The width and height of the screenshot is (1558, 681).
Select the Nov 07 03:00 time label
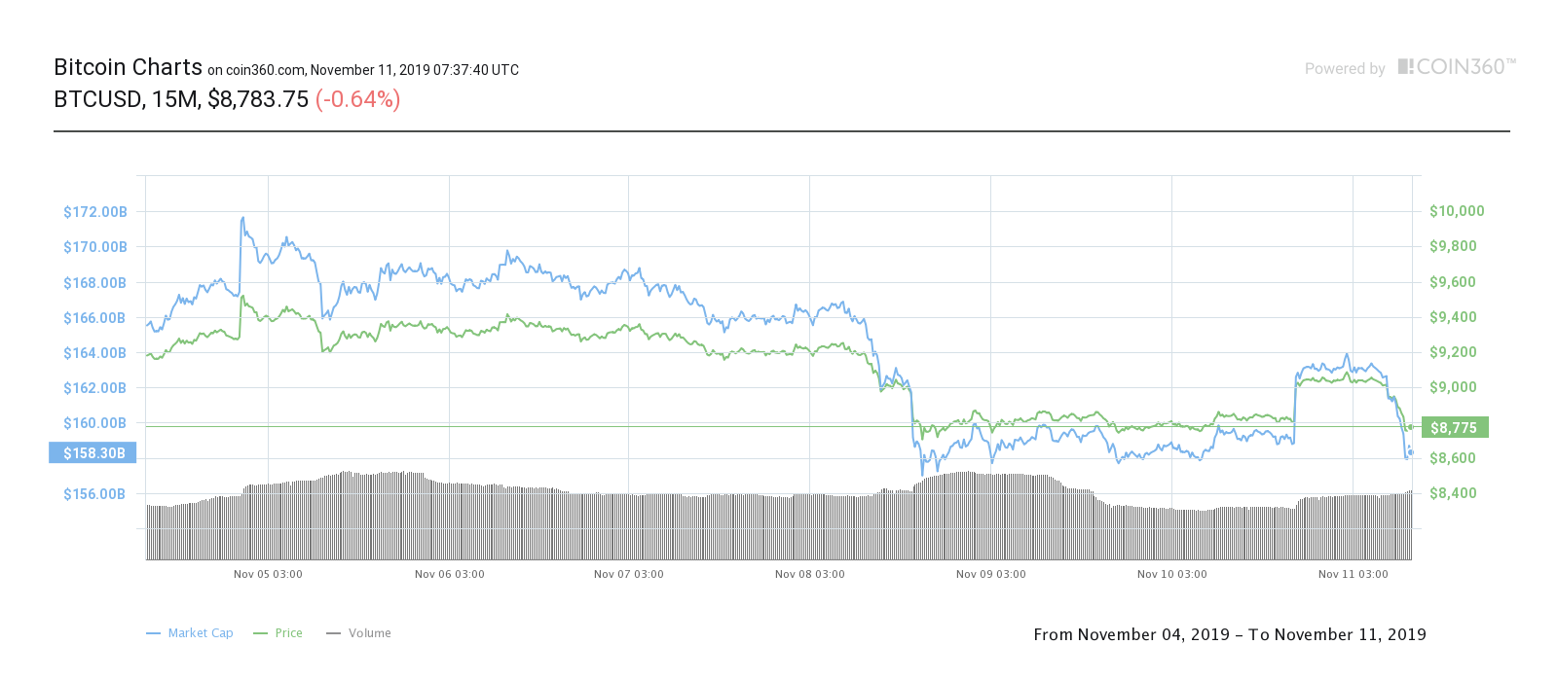(x=629, y=574)
